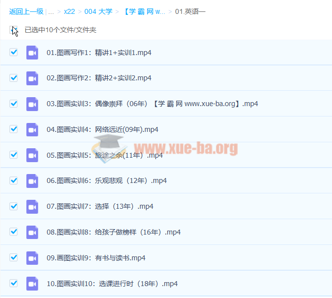Viewport: 332px width, 298px height.
Task: Open file 04.图画实训4：网络远近(09年).mp4
Action: pyautogui.click(x=102, y=129)
